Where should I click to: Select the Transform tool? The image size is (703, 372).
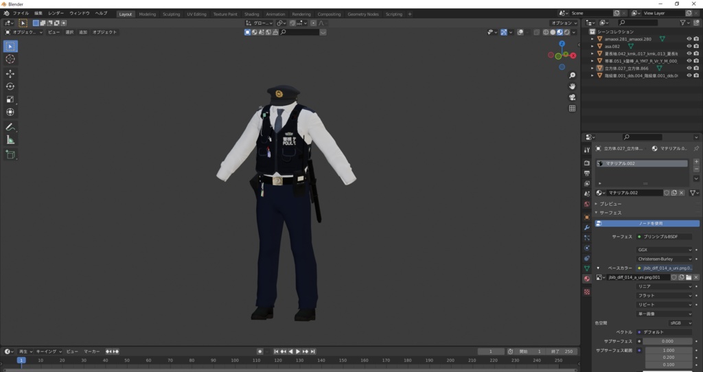(x=10, y=112)
